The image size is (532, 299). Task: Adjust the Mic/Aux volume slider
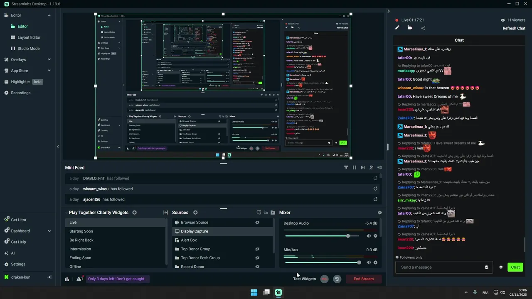coord(322,262)
